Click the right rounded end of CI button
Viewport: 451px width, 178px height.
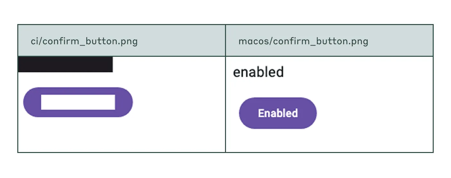pos(124,102)
